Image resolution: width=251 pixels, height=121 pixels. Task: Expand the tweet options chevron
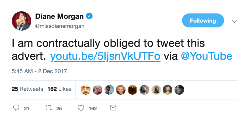pyautogui.click(x=235, y=21)
